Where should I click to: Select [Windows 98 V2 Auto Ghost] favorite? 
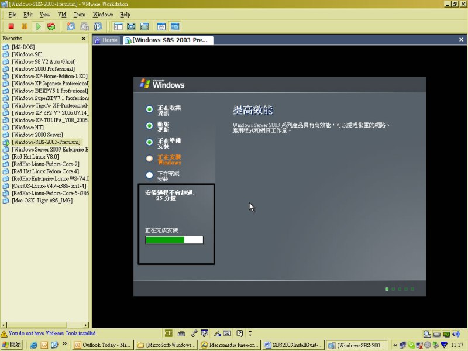tap(43, 61)
